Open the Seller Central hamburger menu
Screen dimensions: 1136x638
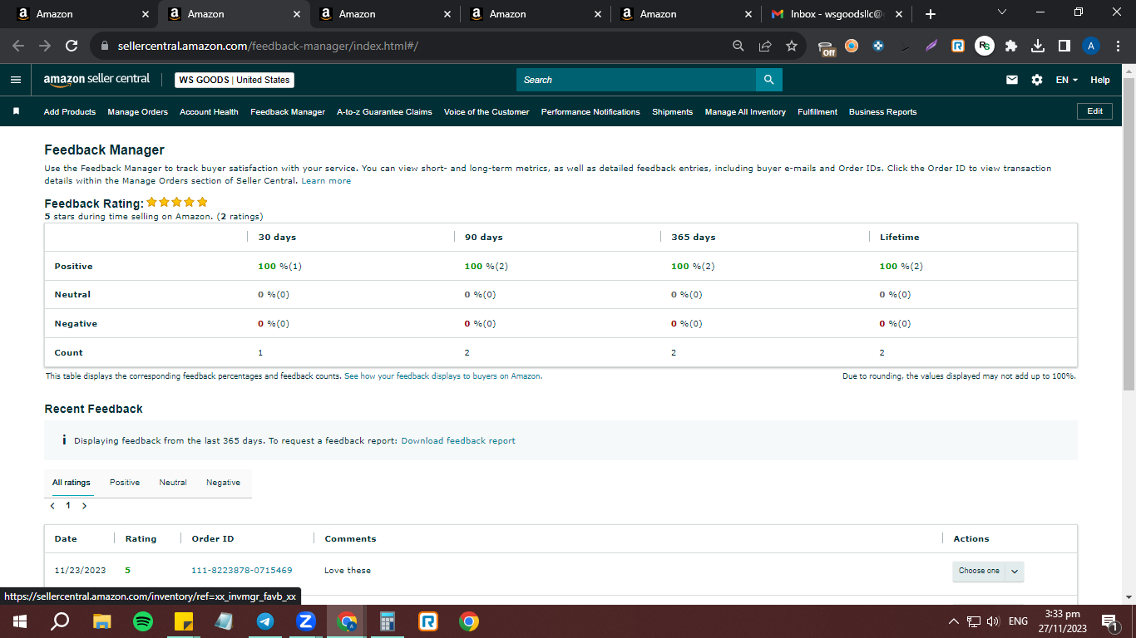pyautogui.click(x=15, y=80)
